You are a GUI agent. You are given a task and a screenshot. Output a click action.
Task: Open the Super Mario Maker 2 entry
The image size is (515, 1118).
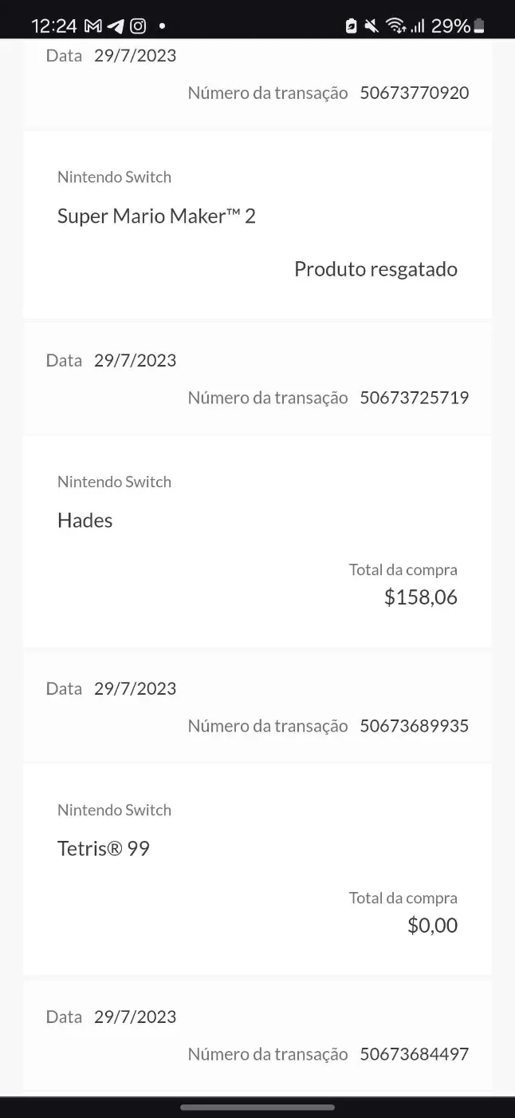pos(257,225)
